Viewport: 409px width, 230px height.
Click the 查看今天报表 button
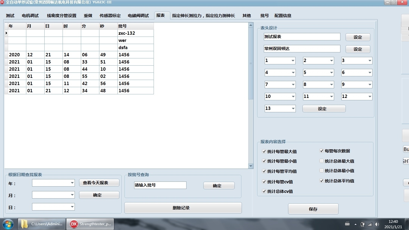(99, 183)
